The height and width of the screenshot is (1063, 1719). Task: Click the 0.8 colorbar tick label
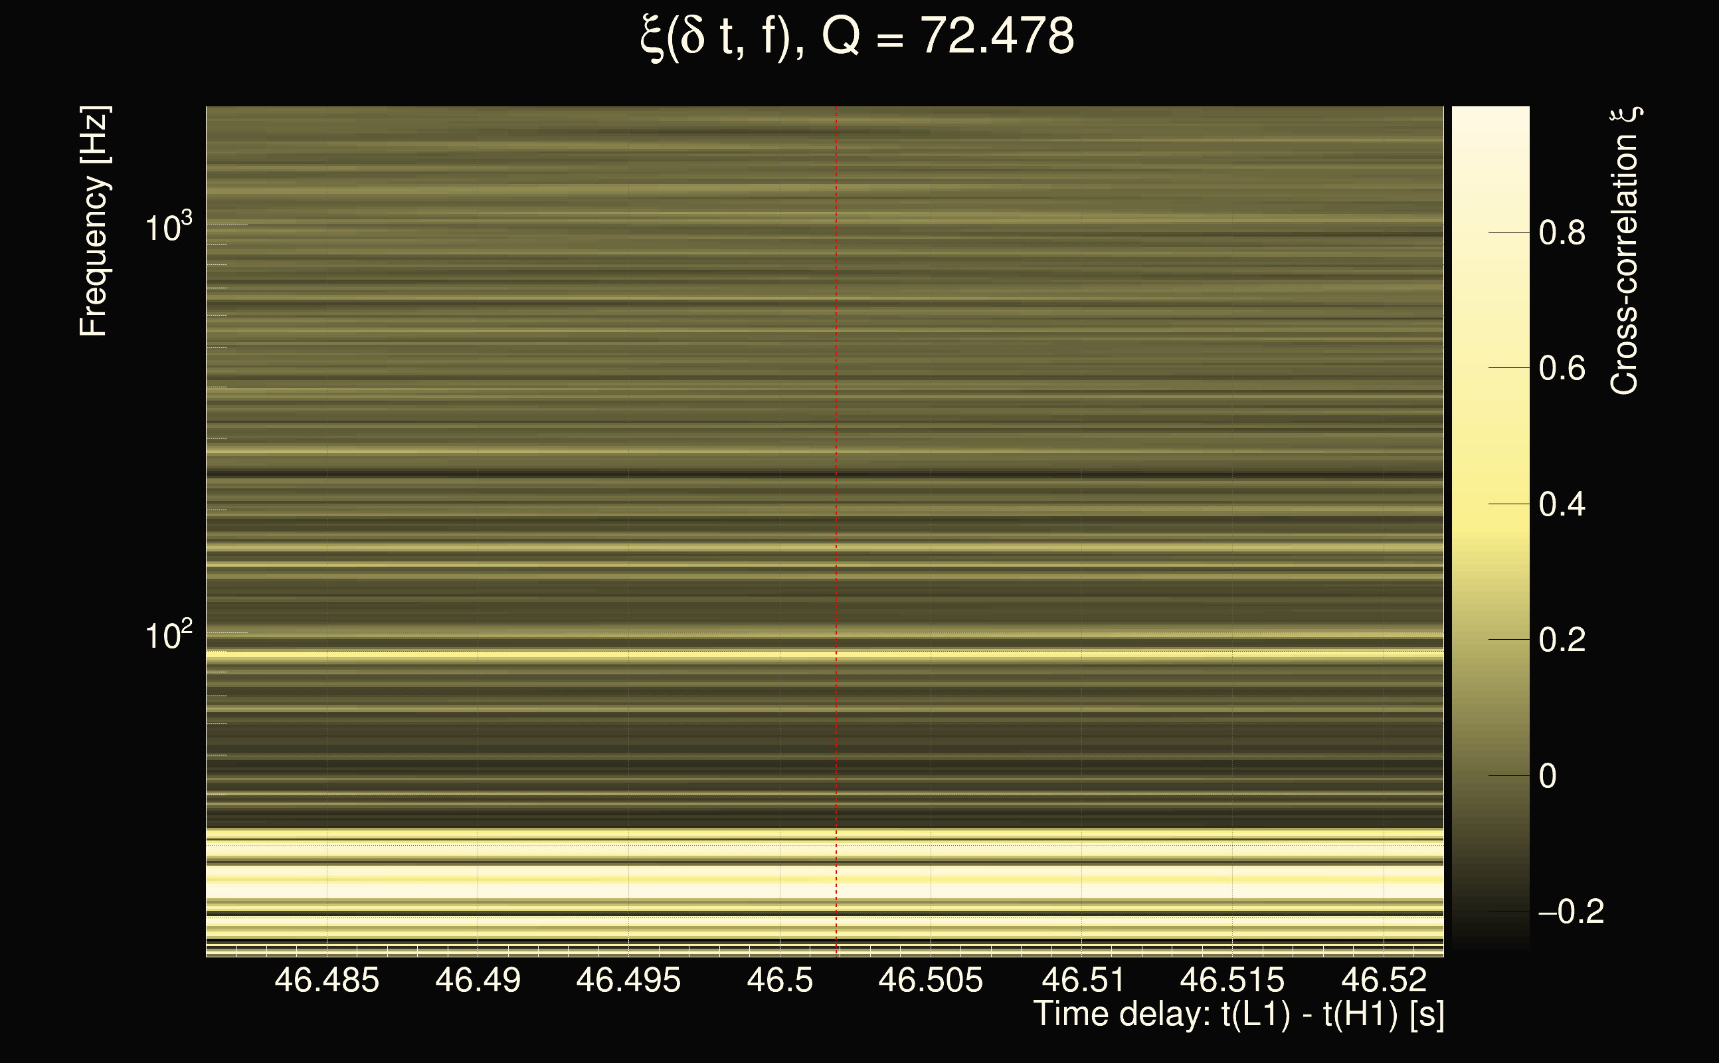(1562, 233)
